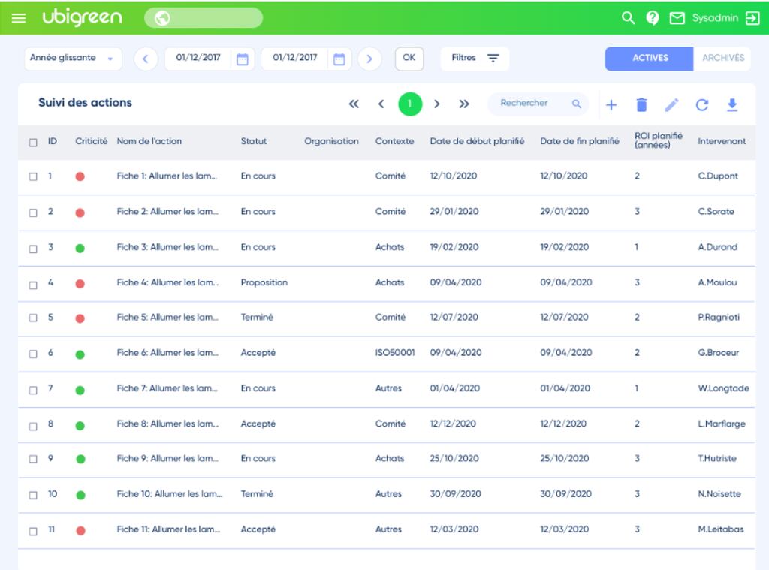Open the hamburger navigation menu
The height and width of the screenshot is (570, 769).
pos(19,18)
